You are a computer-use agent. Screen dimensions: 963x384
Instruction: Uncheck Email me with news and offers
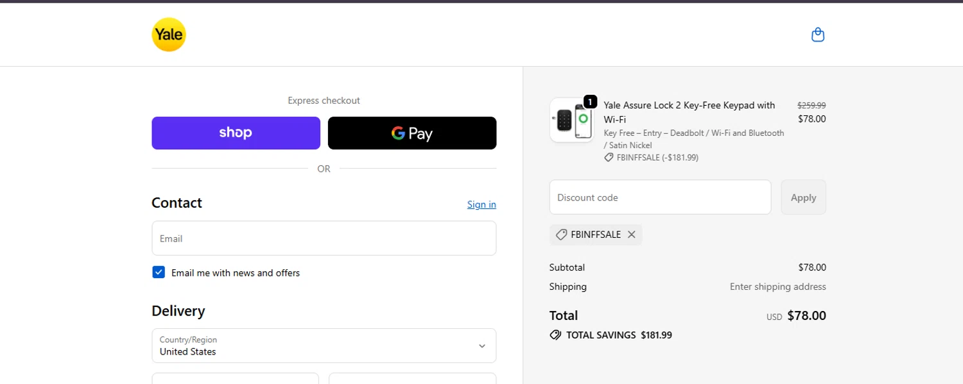pos(159,272)
